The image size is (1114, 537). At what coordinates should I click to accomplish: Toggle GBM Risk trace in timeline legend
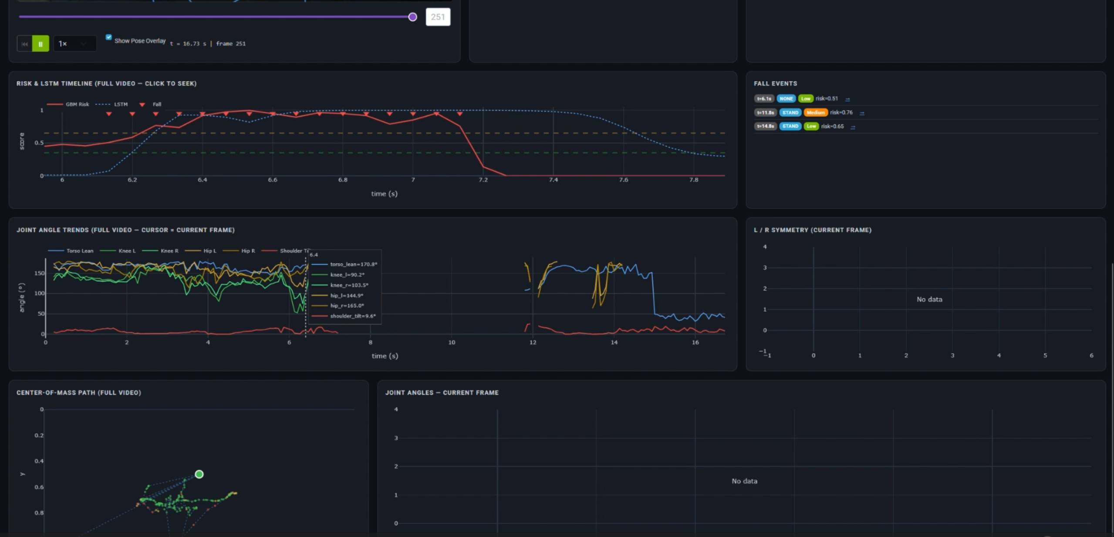(77, 104)
